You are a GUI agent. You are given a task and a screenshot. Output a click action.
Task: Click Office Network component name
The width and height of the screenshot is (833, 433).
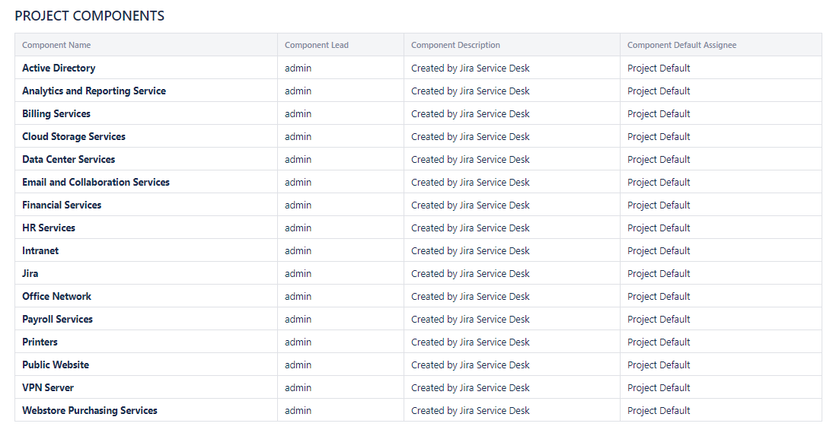56,296
